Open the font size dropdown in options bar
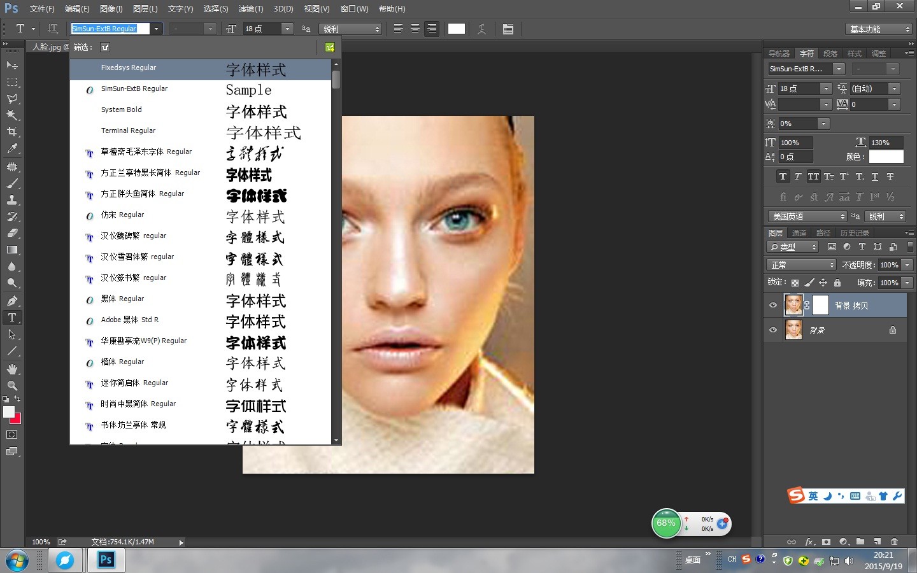 coord(287,29)
